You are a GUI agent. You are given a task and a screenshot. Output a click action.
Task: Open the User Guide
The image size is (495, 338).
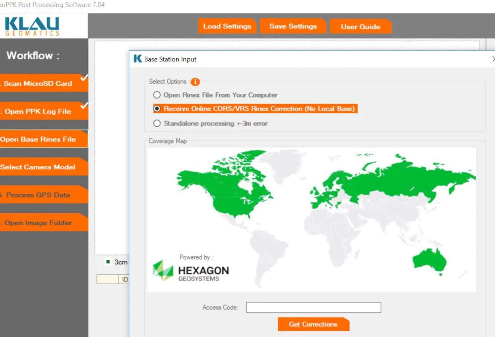pyautogui.click(x=360, y=27)
